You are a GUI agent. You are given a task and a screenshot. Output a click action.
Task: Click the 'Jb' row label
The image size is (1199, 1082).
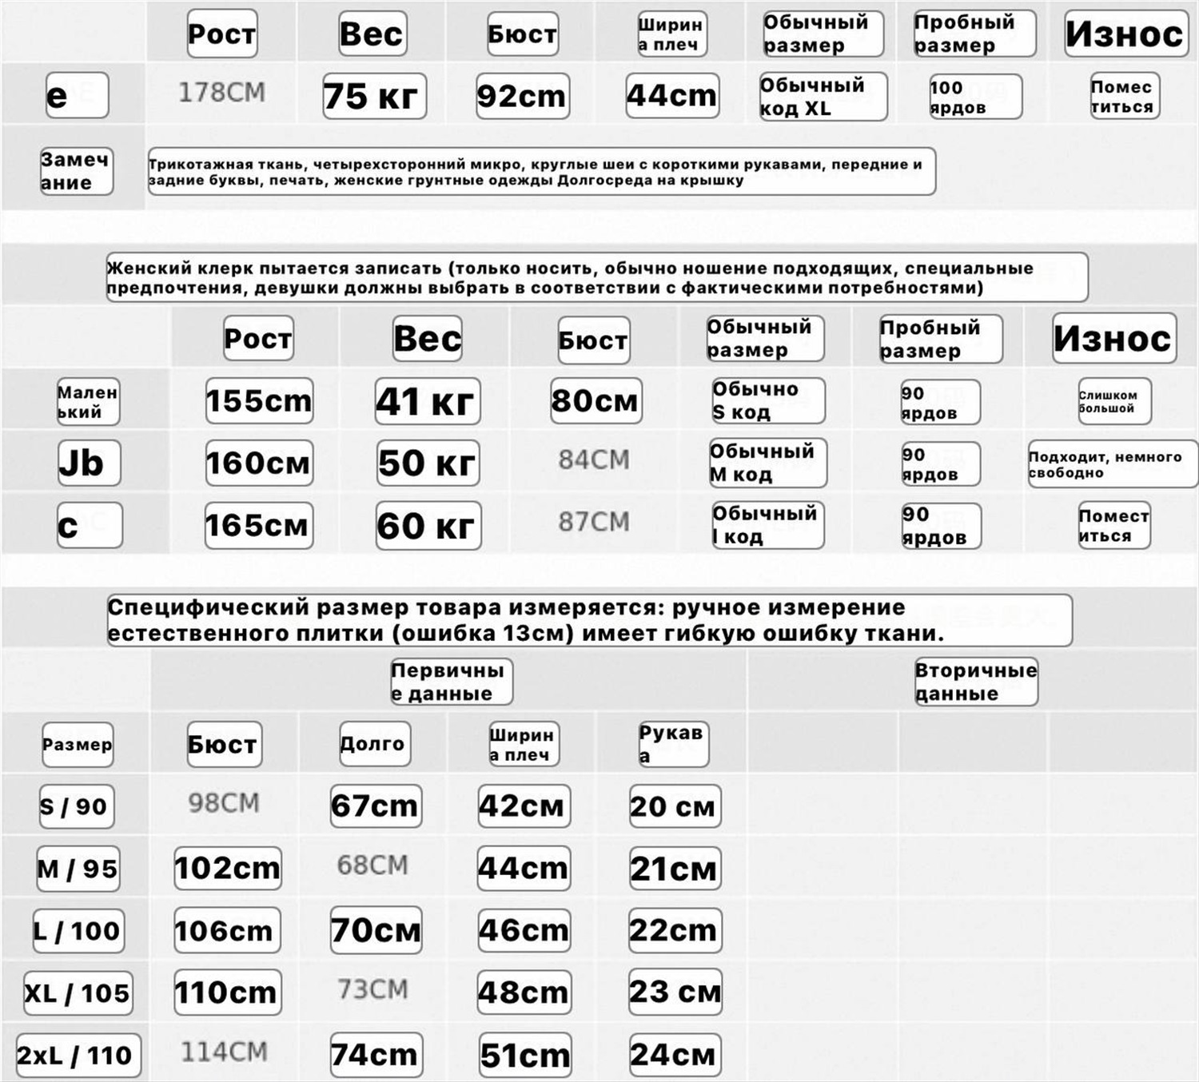coord(89,463)
